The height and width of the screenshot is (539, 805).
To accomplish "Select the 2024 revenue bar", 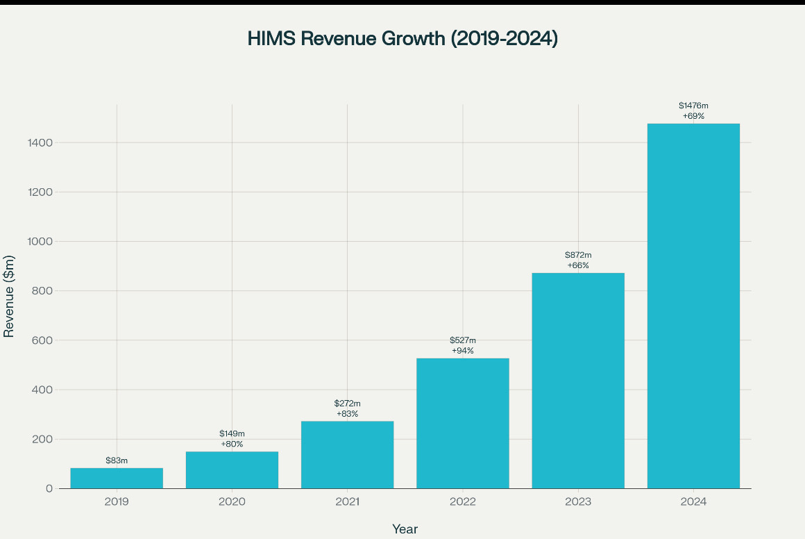I will tap(693, 306).
